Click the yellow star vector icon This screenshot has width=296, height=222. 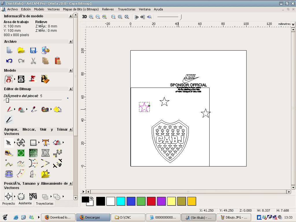45,174
